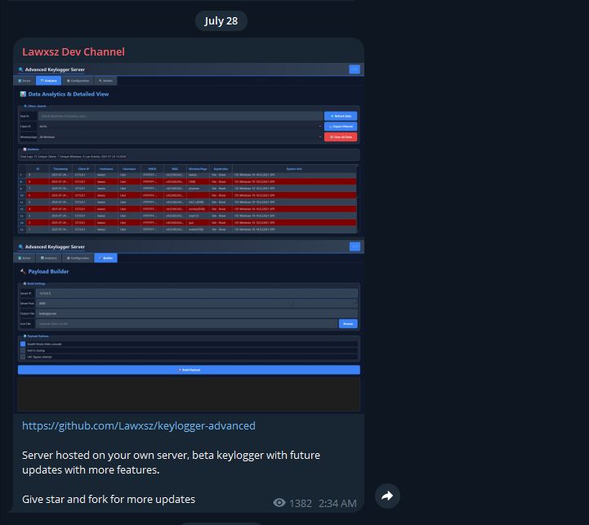Select table row numbered 8 highlighted red

click(x=187, y=182)
